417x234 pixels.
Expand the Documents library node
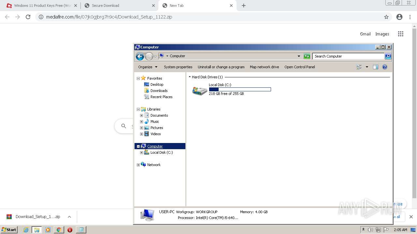tap(141, 115)
